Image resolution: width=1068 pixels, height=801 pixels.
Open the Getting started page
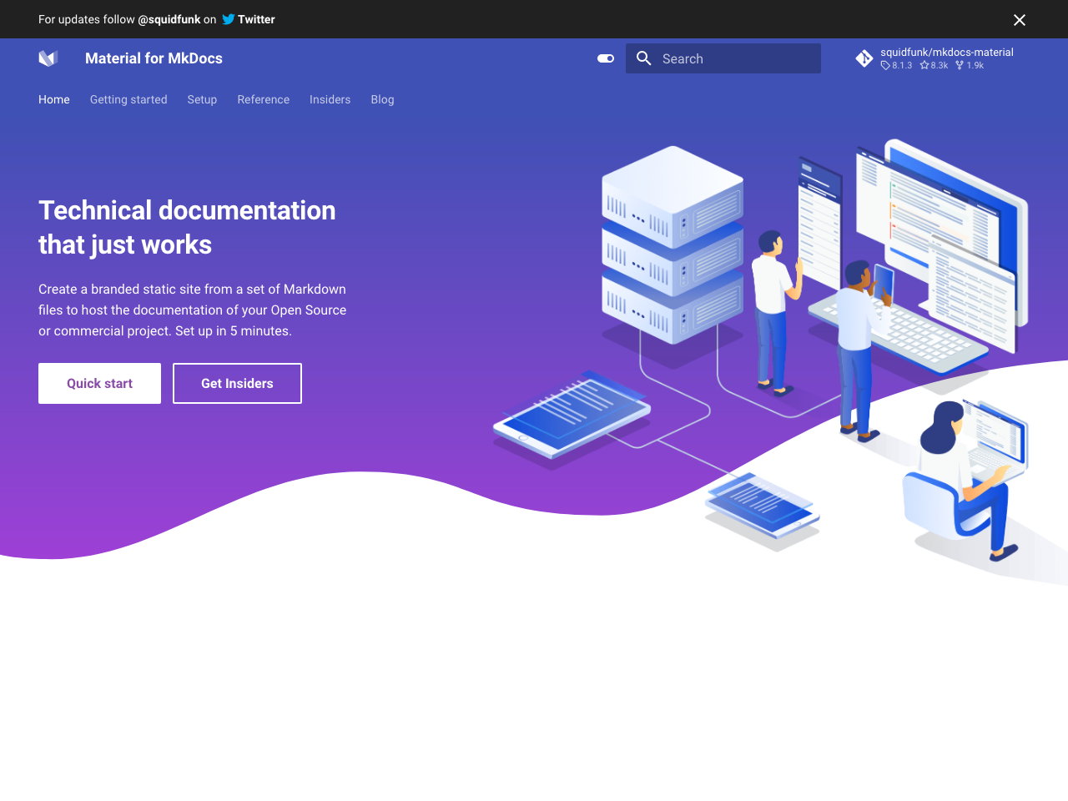[128, 99]
